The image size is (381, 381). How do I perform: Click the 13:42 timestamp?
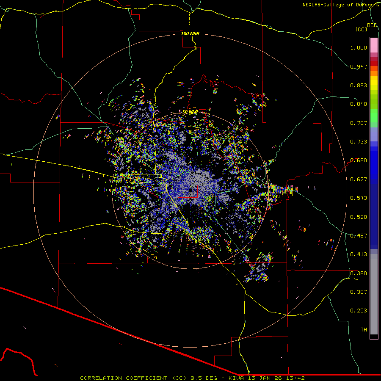coord(296,378)
